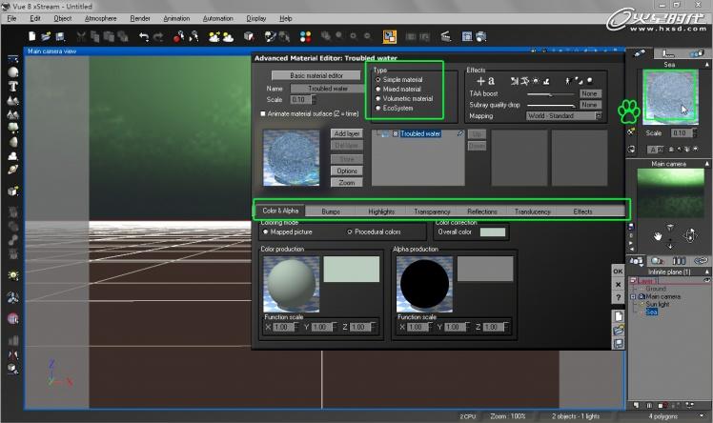The height and width of the screenshot is (423, 713).
Task: Select the Mixed material radio button
Action: point(377,89)
